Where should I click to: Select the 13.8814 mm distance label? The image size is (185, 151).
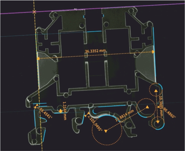(x=125, y=115)
